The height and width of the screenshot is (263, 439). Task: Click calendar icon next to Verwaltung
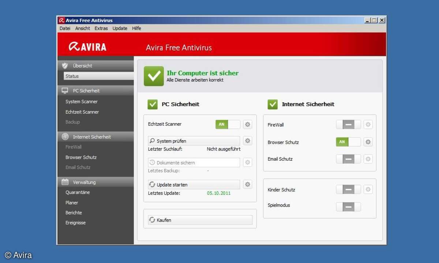pyautogui.click(x=65, y=182)
